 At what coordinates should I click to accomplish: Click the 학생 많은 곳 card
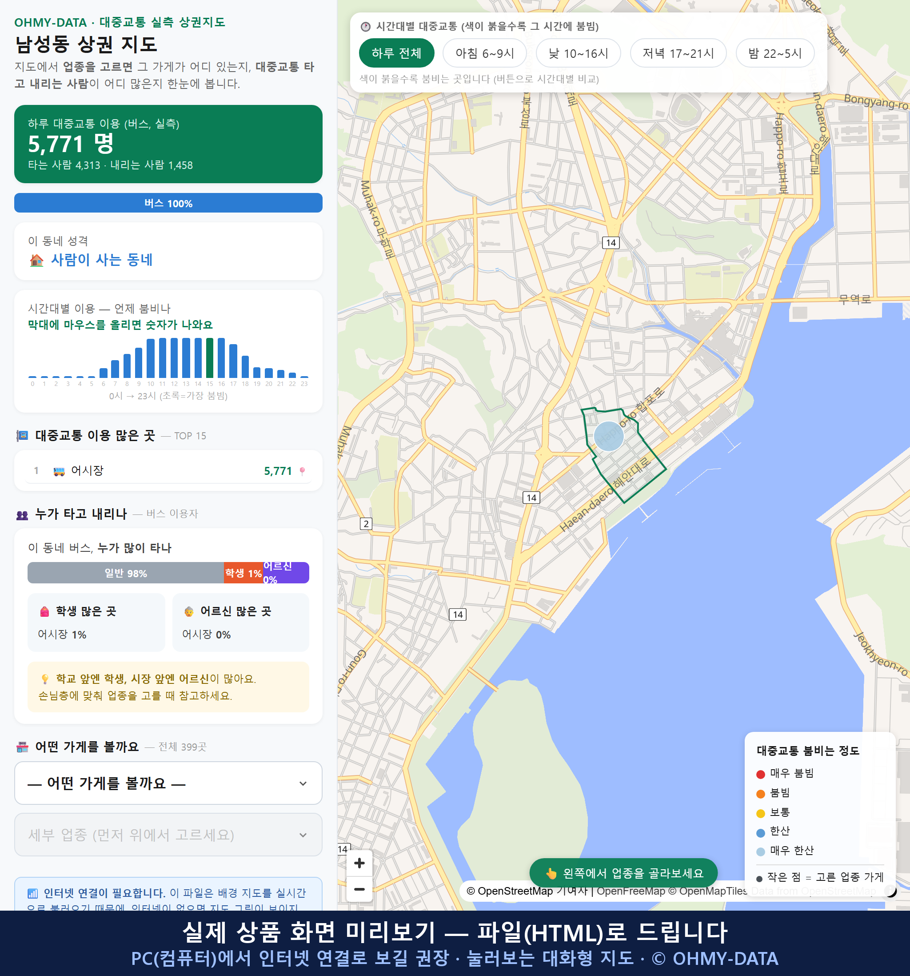point(96,623)
